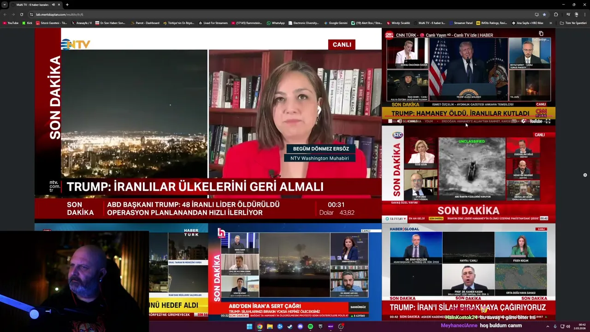Open the install app icon in address bar

537,14
